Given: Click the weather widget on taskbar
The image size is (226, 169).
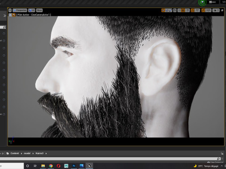Looking at the screenshot, I should [x=206, y=166].
